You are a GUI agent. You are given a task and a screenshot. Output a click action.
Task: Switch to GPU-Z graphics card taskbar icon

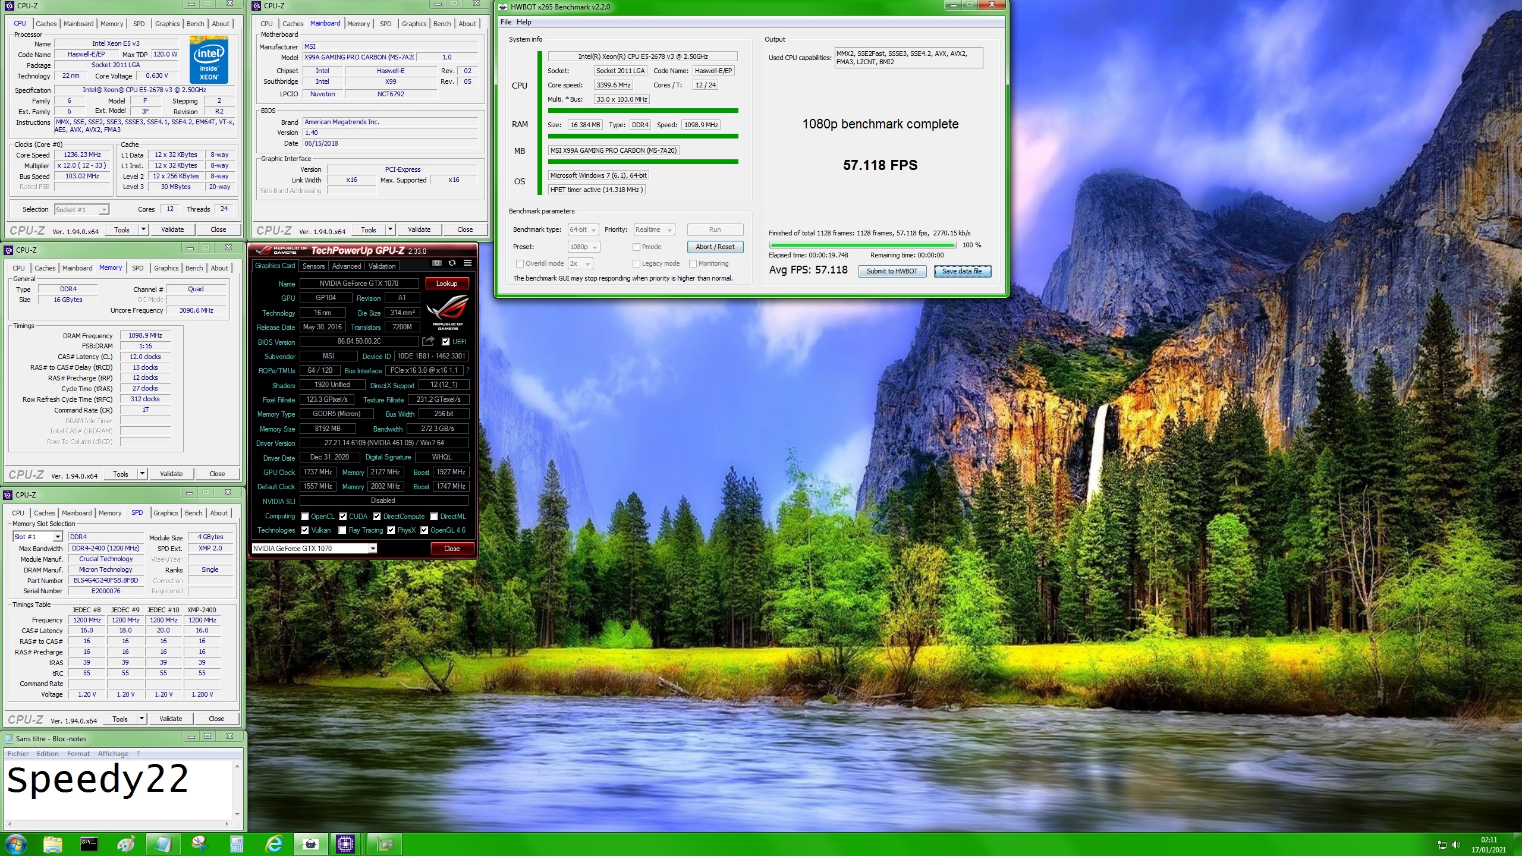pos(385,844)
